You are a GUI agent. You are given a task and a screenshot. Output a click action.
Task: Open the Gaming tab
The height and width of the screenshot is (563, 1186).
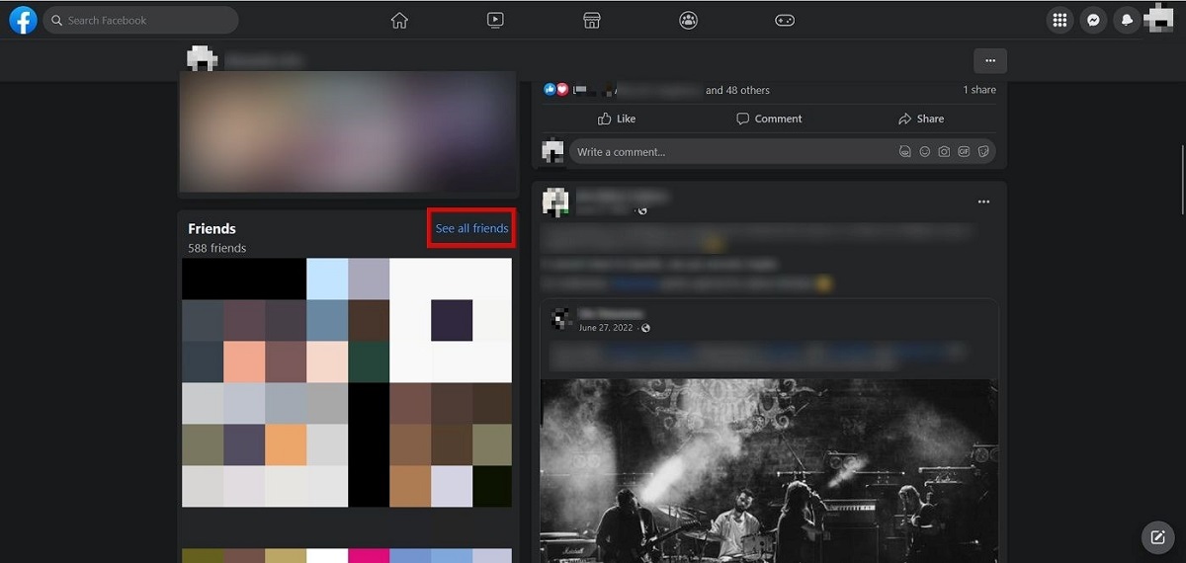785,20
